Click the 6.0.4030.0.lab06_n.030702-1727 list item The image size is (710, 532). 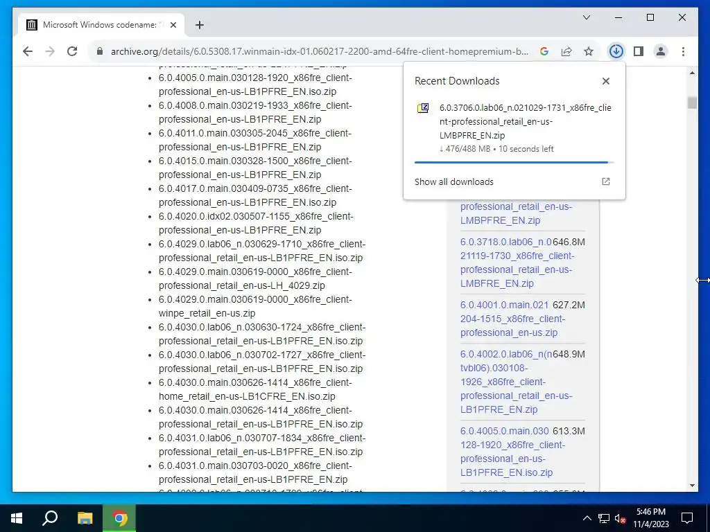[261, 362]
